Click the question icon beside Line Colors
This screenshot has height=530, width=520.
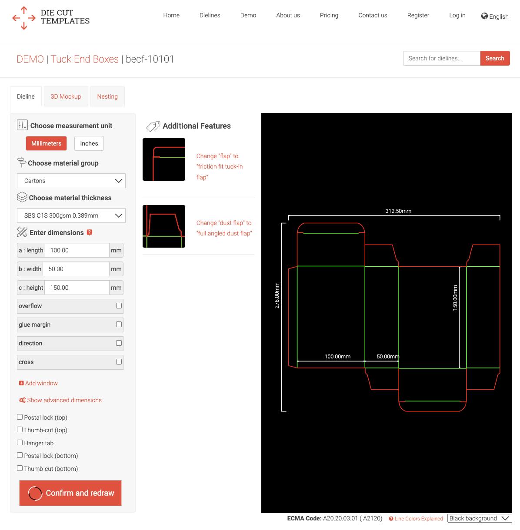click(391, 519)
